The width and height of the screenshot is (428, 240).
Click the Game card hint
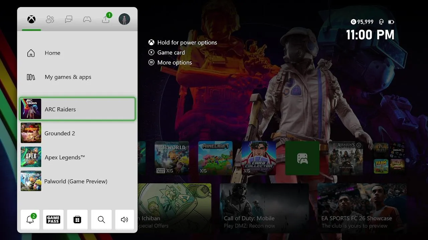tap(171, 52)
